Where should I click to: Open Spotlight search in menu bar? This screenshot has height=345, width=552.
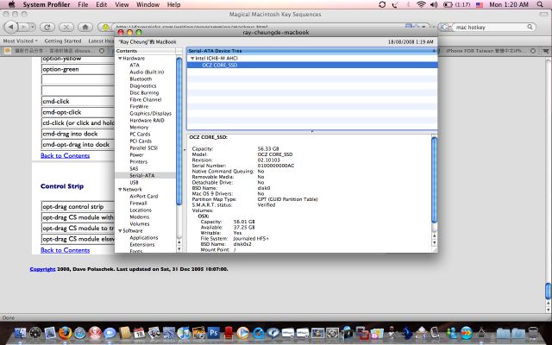pos(540,4)
